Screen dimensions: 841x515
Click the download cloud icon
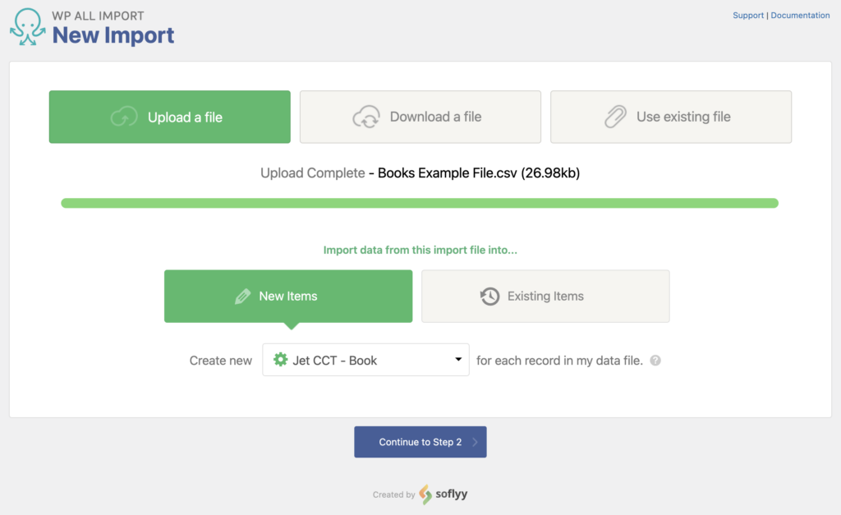point(367,117)
